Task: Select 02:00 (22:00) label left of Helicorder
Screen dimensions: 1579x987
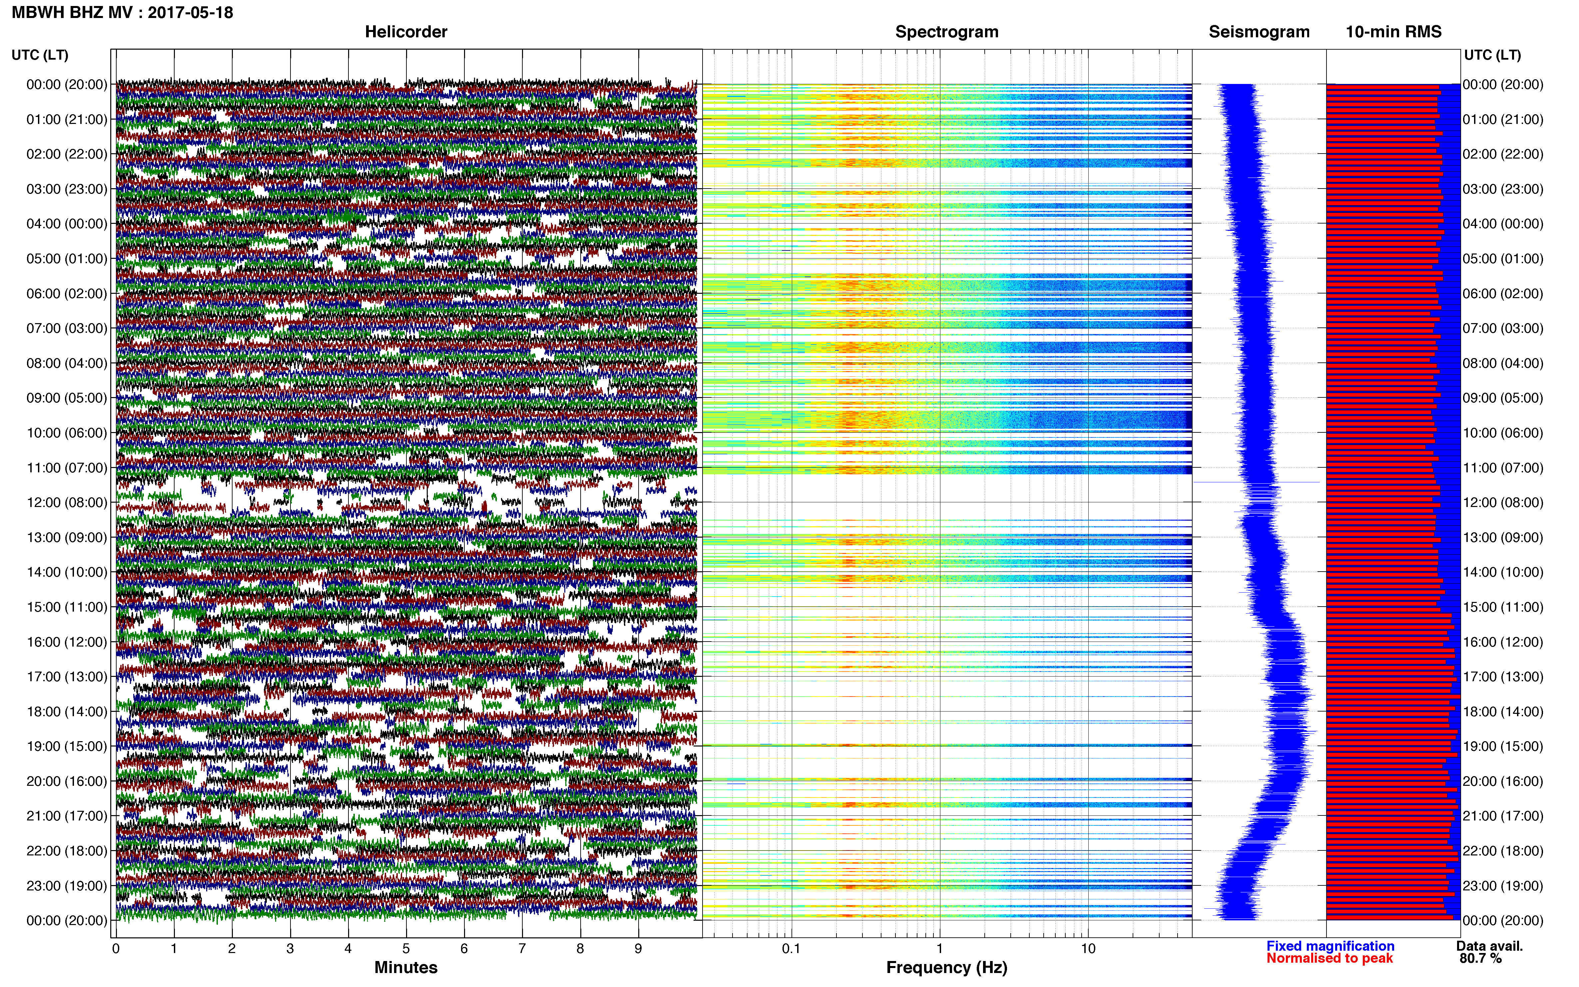Action: coord(67,154)
